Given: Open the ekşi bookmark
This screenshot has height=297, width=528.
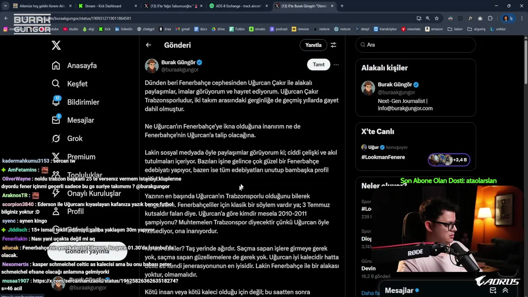Looking at the screenshot, I should [x=88, y=29].
